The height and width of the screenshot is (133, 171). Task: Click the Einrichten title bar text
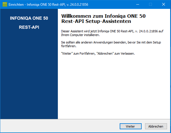point(48,5)
